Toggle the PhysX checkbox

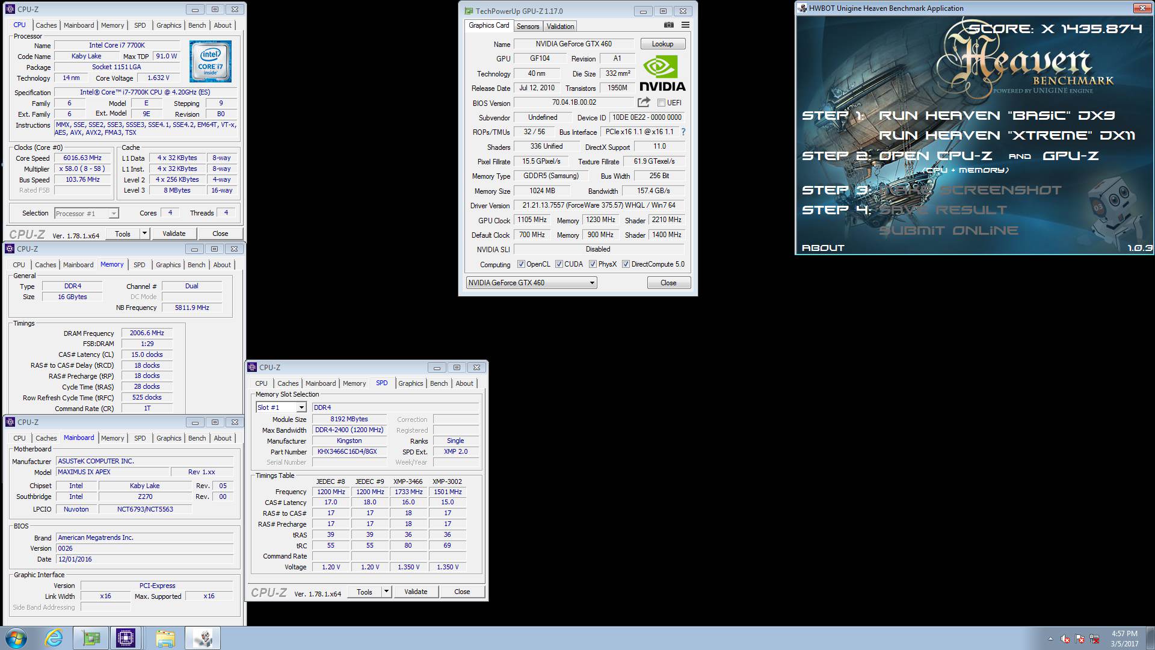pyautogui.click(x=593, y=264)
